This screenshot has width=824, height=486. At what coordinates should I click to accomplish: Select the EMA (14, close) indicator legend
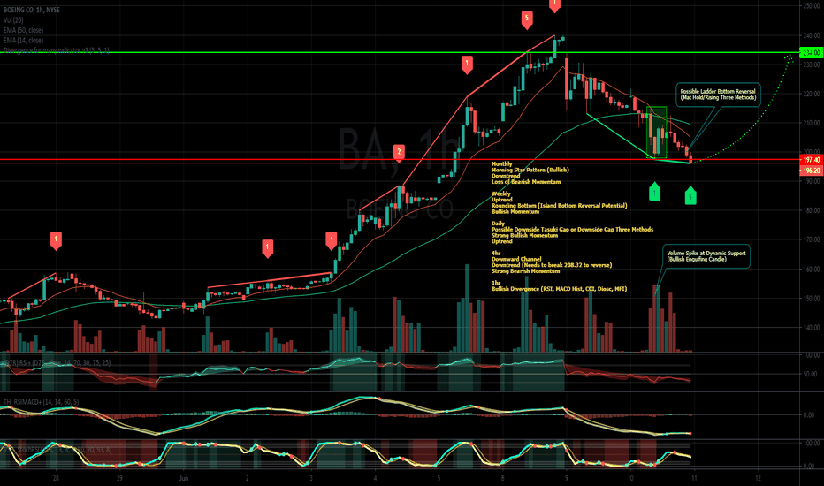(23, 40)
